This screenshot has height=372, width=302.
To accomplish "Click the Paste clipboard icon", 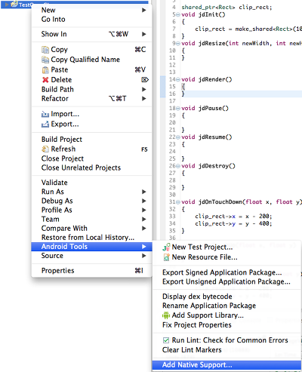I will (x=45, y=70).
